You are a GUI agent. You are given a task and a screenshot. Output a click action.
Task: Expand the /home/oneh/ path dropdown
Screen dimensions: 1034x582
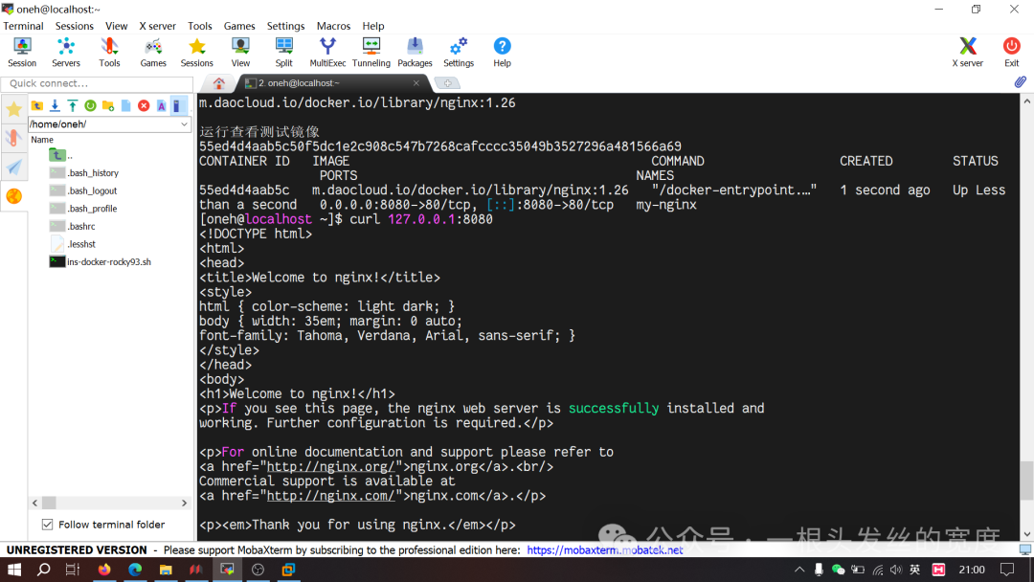click(x=184, y=123)
